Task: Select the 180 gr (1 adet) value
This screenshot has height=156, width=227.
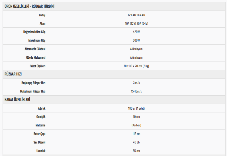Action: pyautogui.click(x=136, y=108)
